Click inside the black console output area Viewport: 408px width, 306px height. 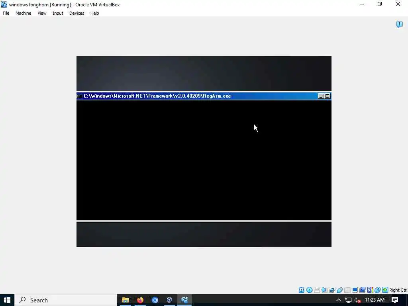pos(204,160)
